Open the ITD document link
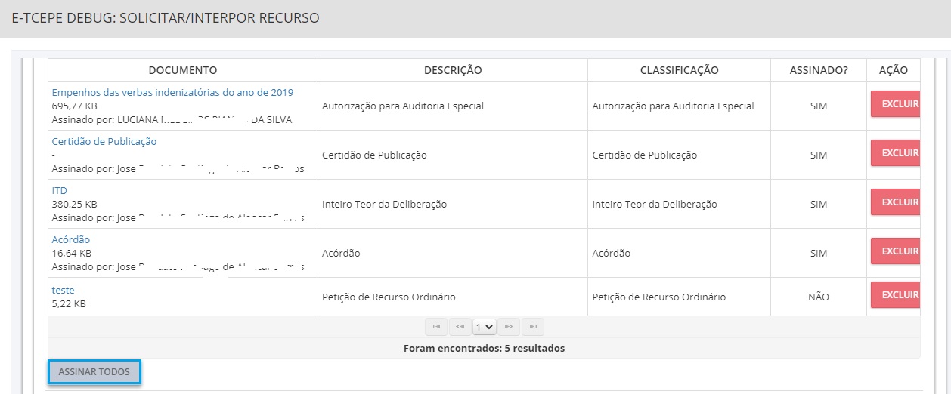Screen dimensions: 951x394 coord(59,190)
